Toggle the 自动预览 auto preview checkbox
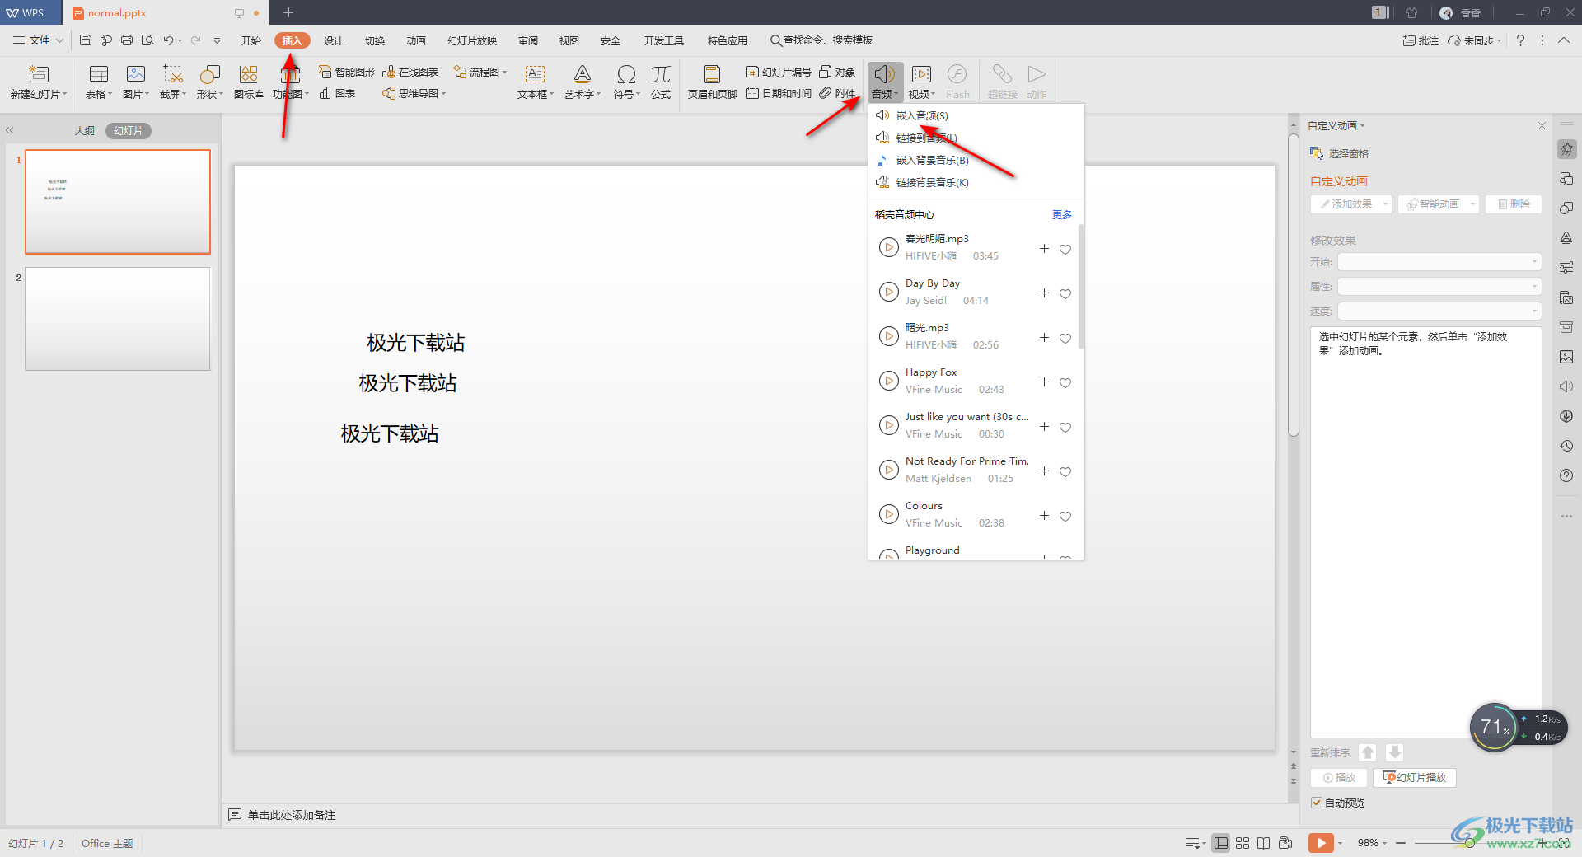This screenshot has width=1582, height=857. pos(1317,803)
